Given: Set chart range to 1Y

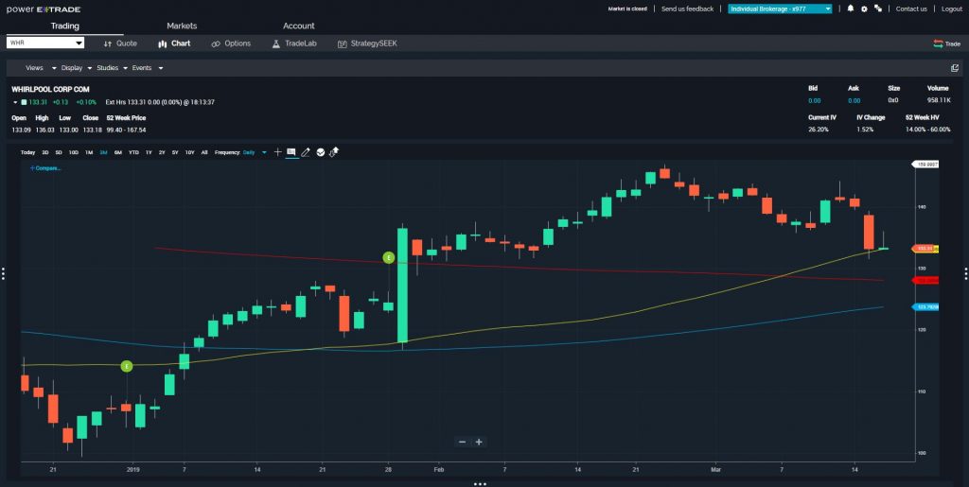Looking at the screenshot, I should 149,152.
